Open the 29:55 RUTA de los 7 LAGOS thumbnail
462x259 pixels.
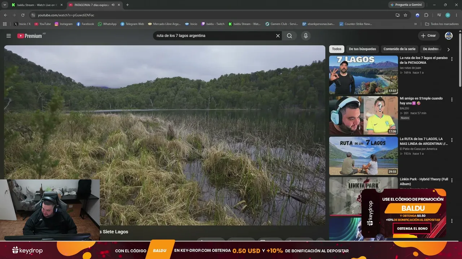[363, 156]
